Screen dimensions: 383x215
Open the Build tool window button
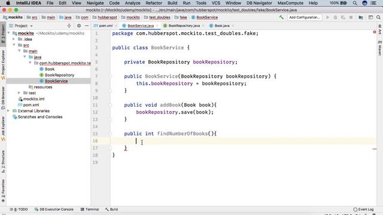click(x=112, y=210)
